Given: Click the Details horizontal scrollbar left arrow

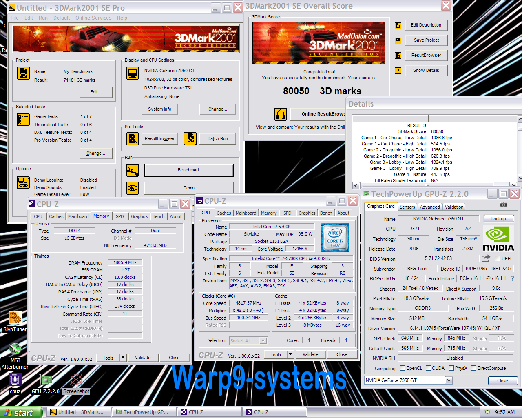Looking at the screenshot, I should click(x=356, y=185).
